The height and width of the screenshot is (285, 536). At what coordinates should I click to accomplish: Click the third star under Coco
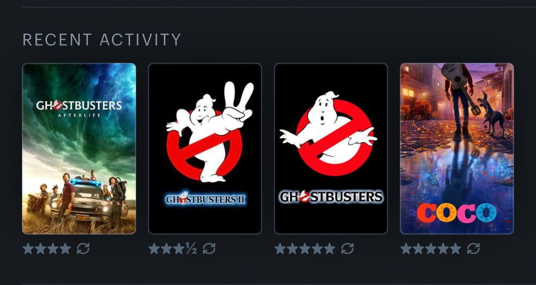coord(431,249)
